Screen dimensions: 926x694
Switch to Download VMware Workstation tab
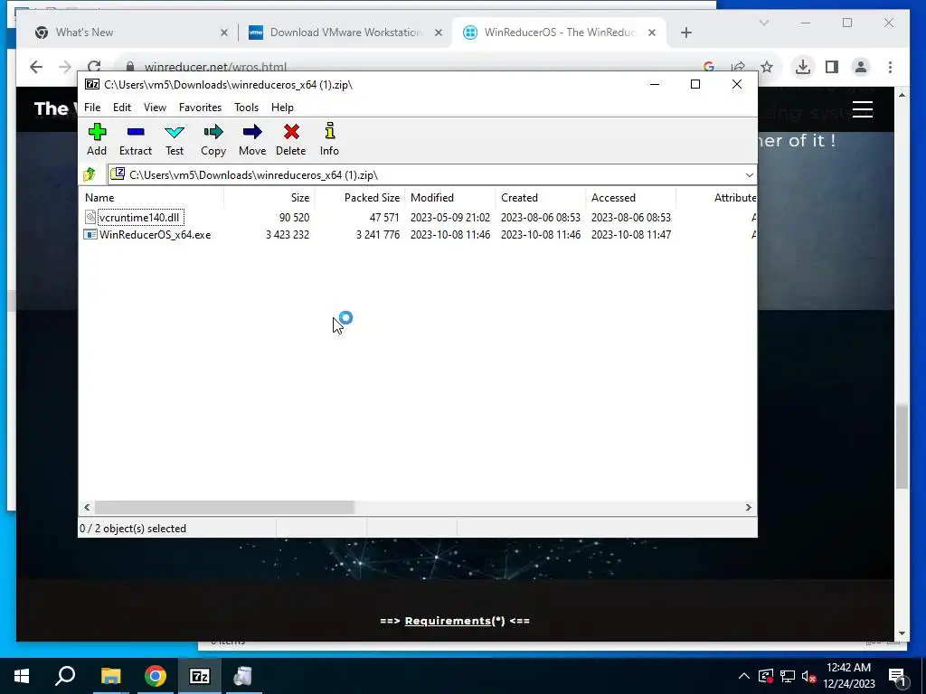345,33
